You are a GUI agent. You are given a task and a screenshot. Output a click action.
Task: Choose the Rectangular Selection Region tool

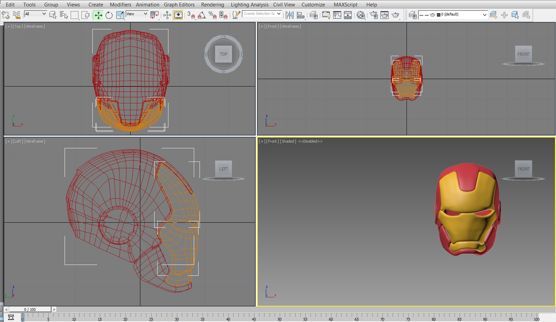point(74,15)
